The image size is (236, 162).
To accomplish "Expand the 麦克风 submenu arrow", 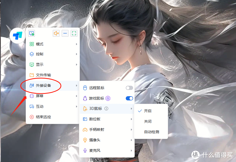I will (x=132, y=150).
